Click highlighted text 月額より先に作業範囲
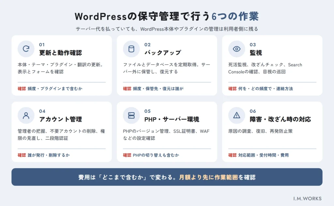The width and height of the screenshot is (334, 206). [208, 177]
